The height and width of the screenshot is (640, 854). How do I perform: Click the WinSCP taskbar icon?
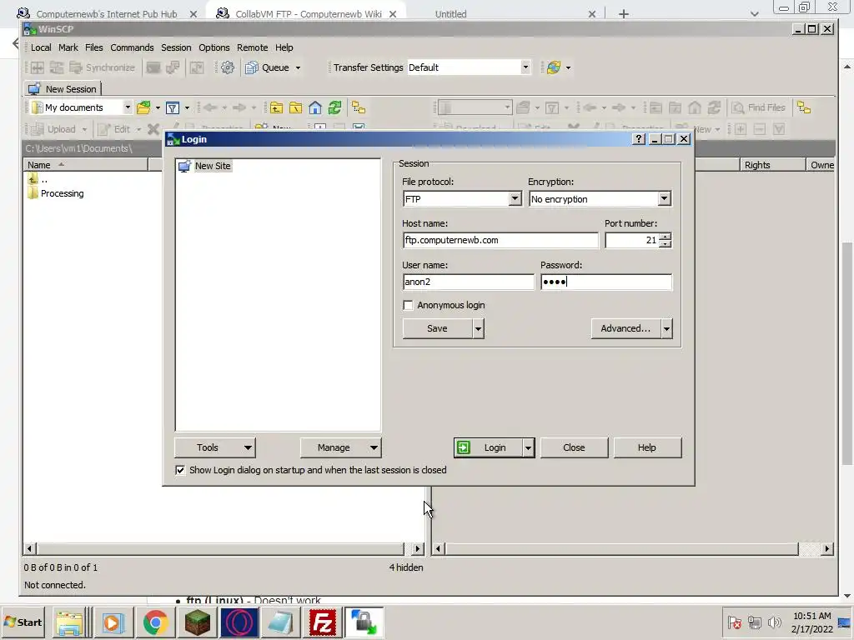point(364,622)
